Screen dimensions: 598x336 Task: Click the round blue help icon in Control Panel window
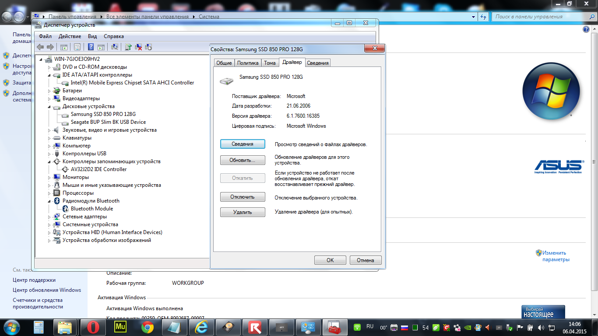[x=587, y=29]
